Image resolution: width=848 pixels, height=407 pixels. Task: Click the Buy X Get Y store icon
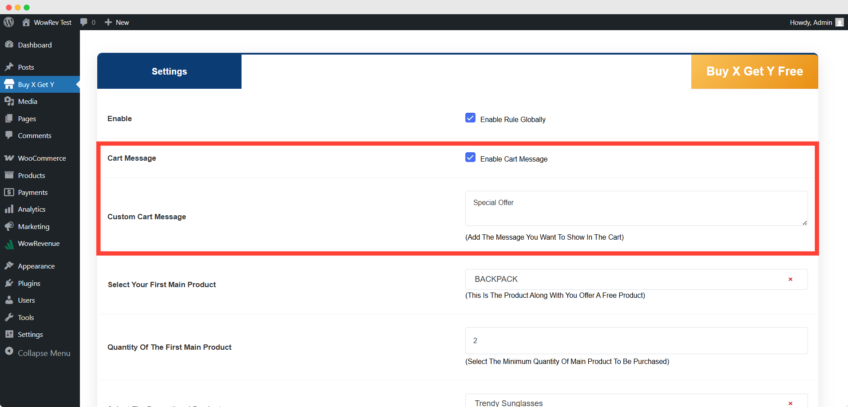coord(9,84)
